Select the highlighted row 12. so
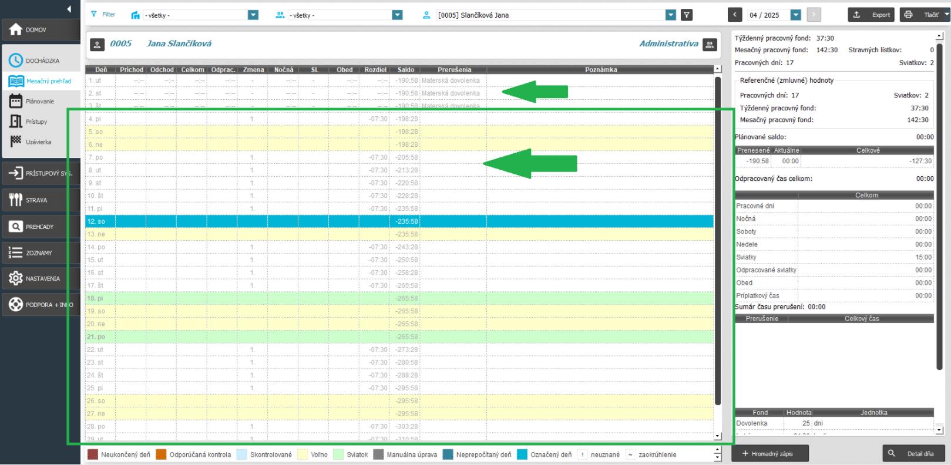 click(x=399, y=221)
